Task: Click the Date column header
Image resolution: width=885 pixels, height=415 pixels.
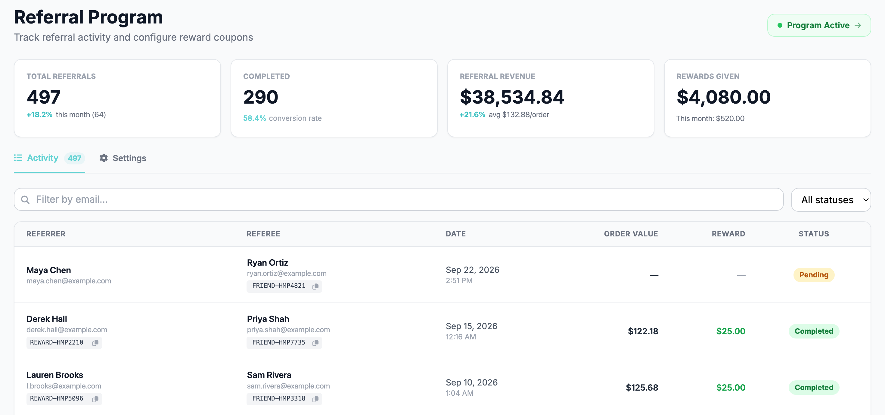Action: [x=455, y=234]
